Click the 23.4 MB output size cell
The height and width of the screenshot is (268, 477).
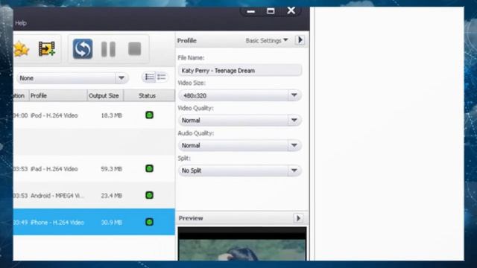tap(111, 196)
